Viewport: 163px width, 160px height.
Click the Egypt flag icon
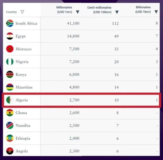pos(10,36)
